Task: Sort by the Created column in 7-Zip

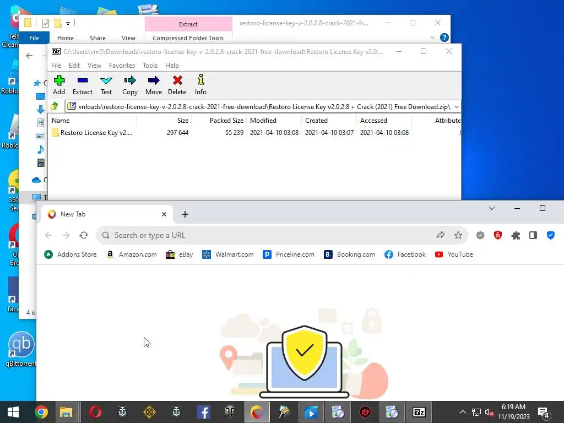Action: tap(329, 121)
